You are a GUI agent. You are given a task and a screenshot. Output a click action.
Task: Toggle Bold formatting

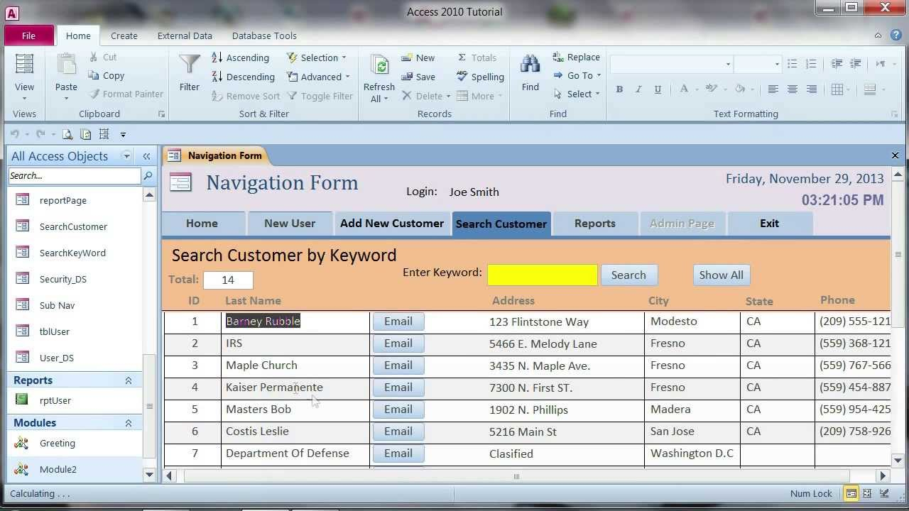[619, 89]
